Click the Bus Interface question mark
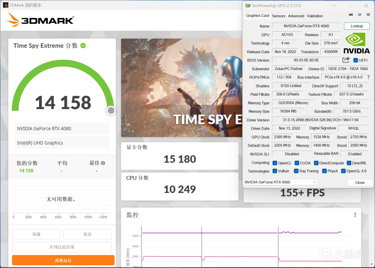Screen dimensions: 375x268 click(368, 77)
